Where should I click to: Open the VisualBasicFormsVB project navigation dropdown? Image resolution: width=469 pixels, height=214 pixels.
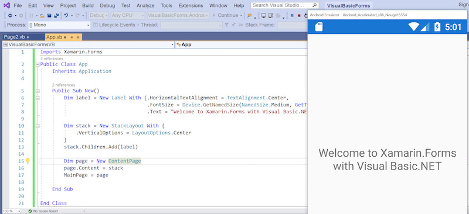click(89, 44)
